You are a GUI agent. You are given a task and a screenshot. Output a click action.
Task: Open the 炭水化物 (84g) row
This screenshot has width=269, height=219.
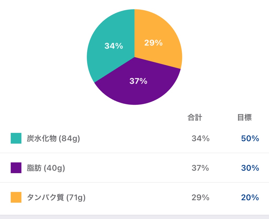(134, 138)
